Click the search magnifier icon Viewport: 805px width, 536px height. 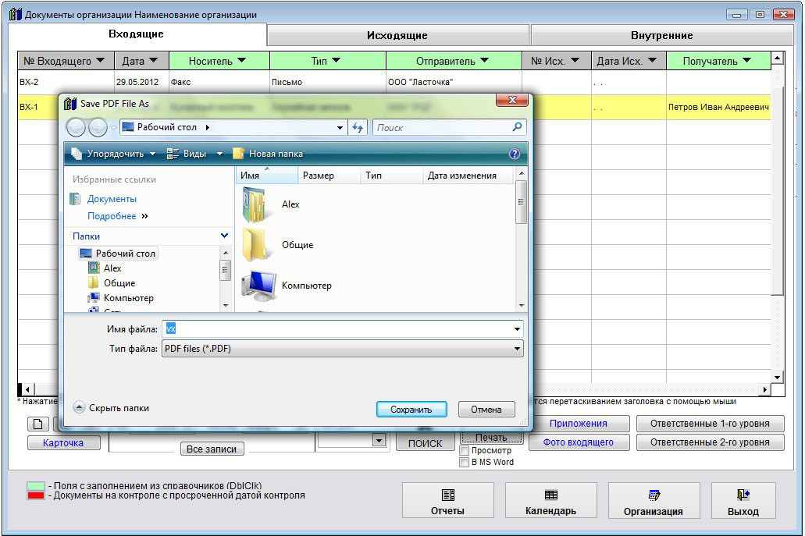click(517, 127)
